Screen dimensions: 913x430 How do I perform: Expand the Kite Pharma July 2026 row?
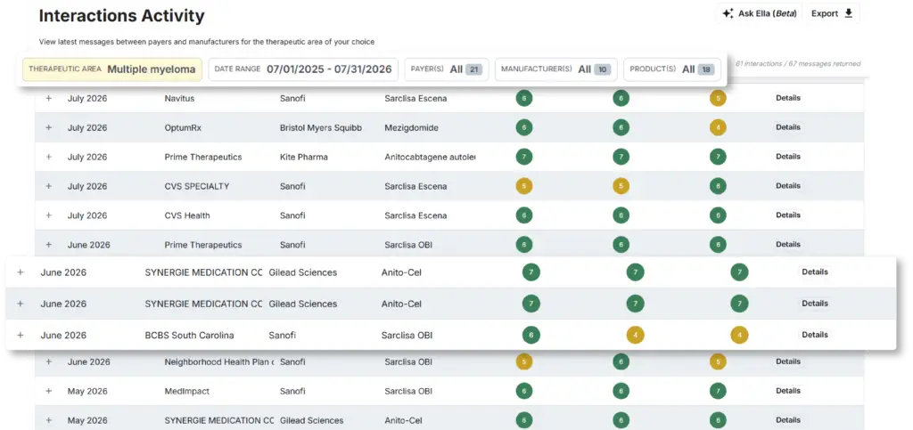click(49, 157)
